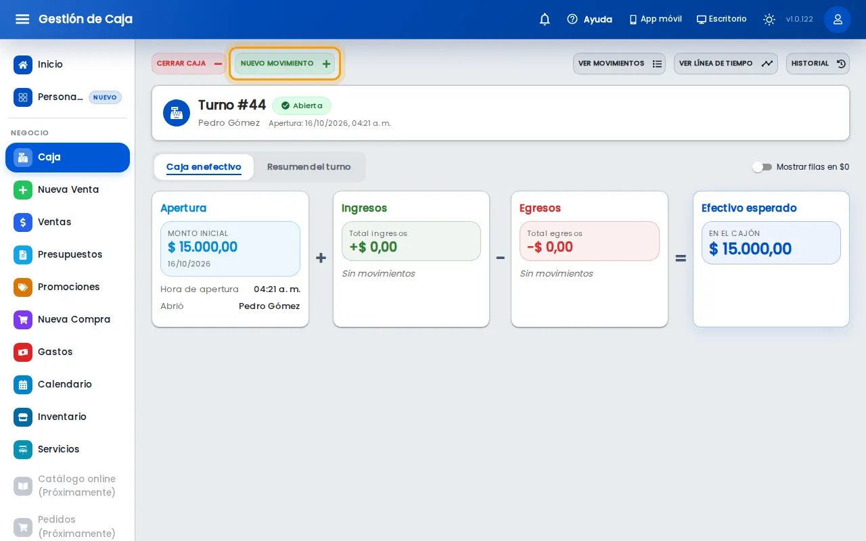866x541 pixels.
Task: Select Caja in the sidebar menu
Action: point(68,158)
